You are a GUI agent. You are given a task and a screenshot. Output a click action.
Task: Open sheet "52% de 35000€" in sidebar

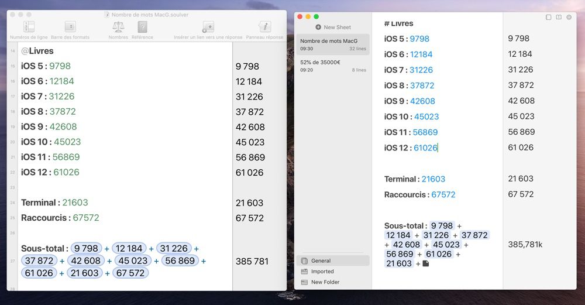coord(333,66)
